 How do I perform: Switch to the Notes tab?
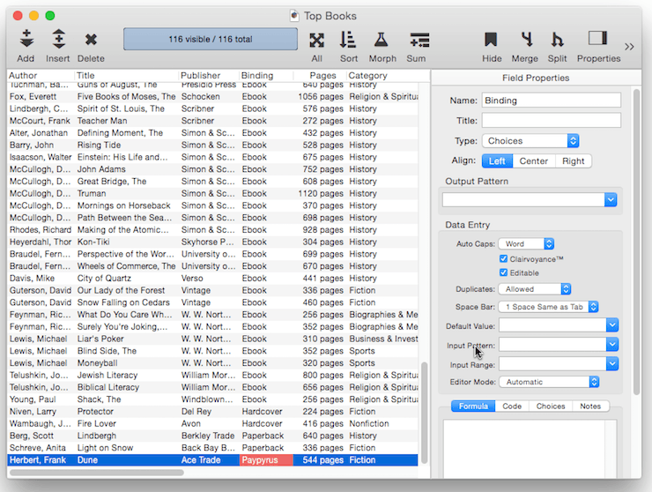pos(590,406)
